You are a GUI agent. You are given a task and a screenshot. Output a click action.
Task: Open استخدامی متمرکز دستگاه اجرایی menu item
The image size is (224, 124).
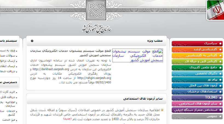tap(197, 110)
